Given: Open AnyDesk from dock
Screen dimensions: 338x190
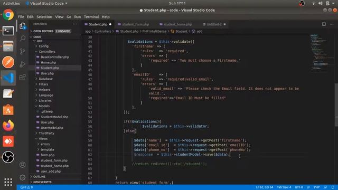Looking at the screenshot, I should [x=8, y=141].
